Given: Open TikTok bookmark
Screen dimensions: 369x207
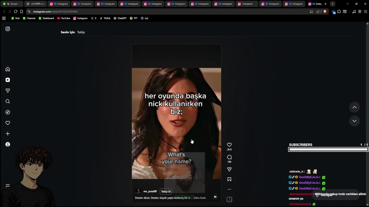Looking at the screenshot, I should point(105,18).
